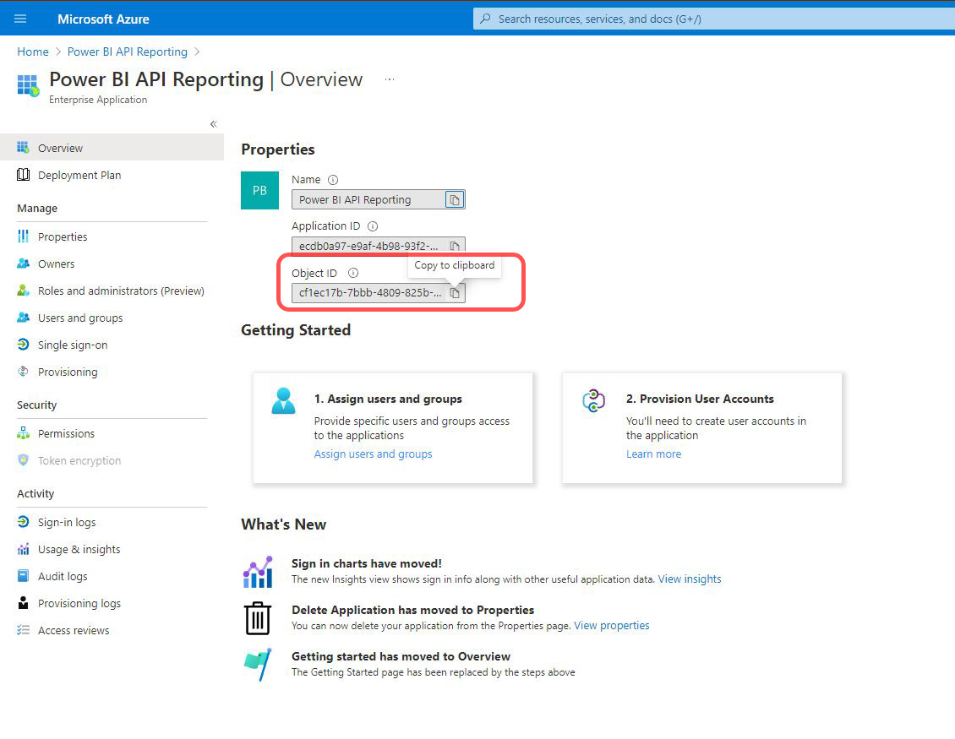Open the Provisioning sidebar item
Screen dimensions: 955x739
pyautogui.click(x=67, y=372)
